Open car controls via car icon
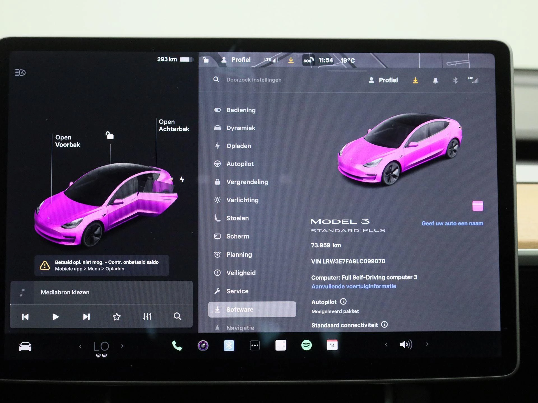This screenshot has width=538, height=403. [x=25, y=346]
